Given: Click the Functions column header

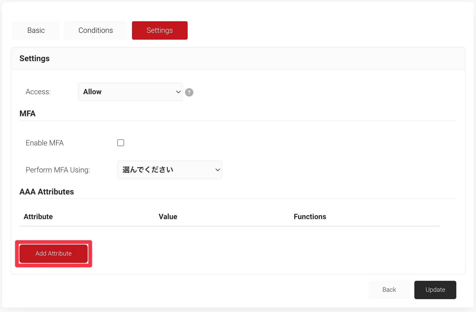Looking at the screenshot, I should click(310, 217).
